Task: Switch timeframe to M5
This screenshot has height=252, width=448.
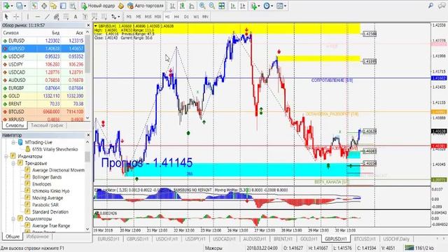Action: pyautogui.click(x=139, y=17)
